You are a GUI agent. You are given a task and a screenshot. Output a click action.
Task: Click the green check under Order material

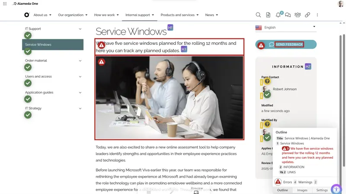28,67
